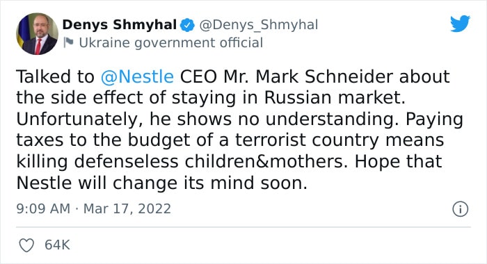This screenshot has width=487, height=264.
Task: Click the word 'children&mothers' in tweet
Action: point(266,161)
